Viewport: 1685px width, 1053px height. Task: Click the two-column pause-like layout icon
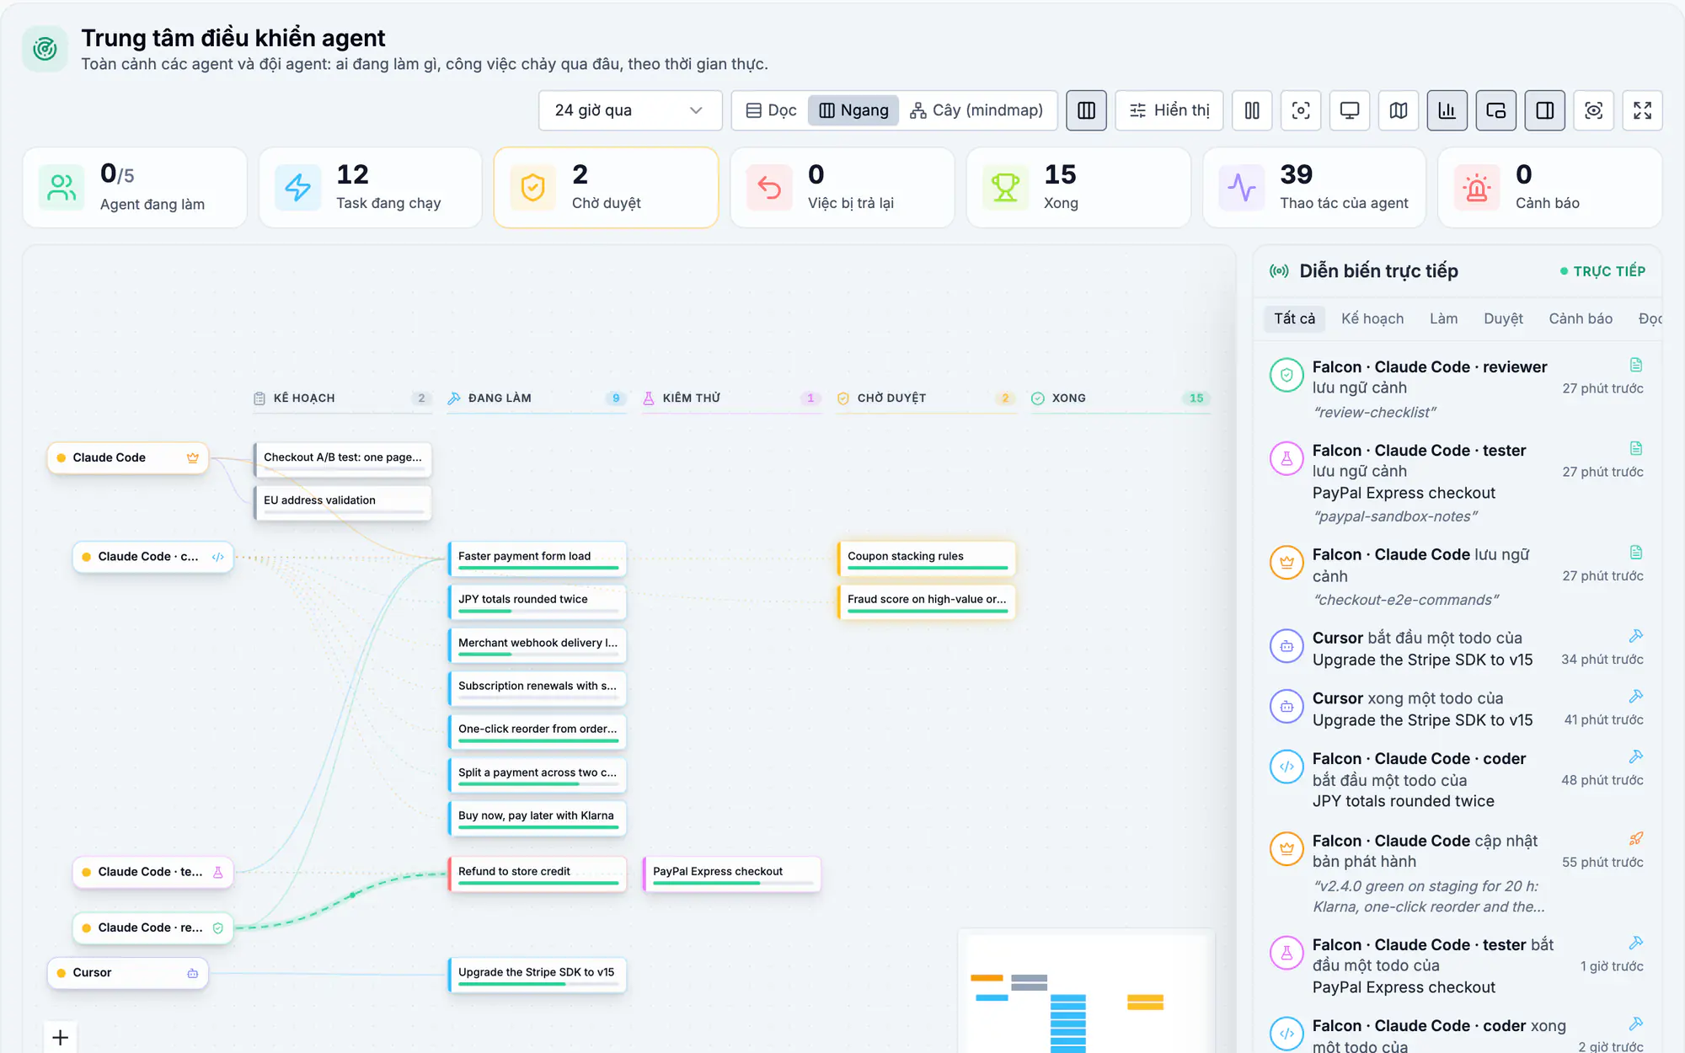1252,110
